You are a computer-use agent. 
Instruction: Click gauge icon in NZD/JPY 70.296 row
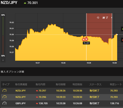point(5,97)
